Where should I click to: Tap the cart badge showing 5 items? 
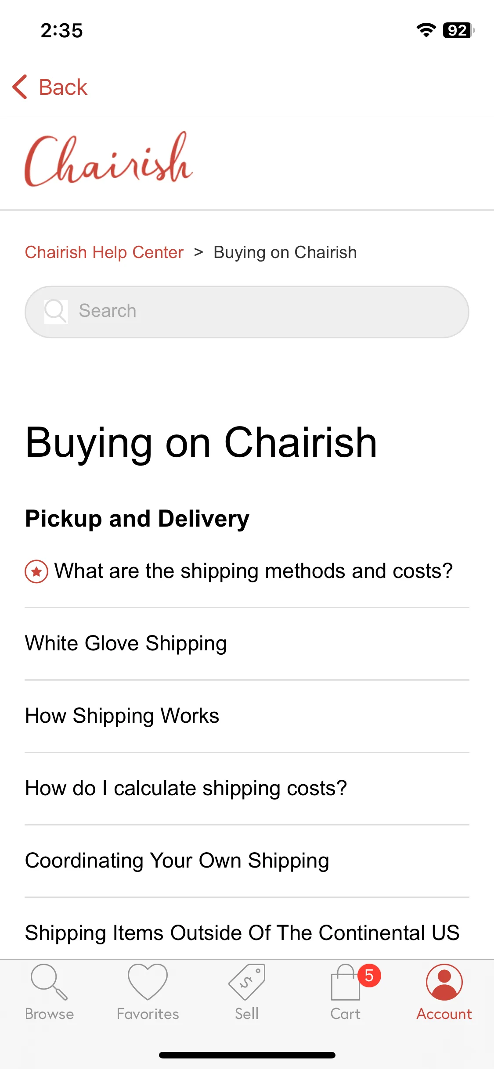coord(369,976)
